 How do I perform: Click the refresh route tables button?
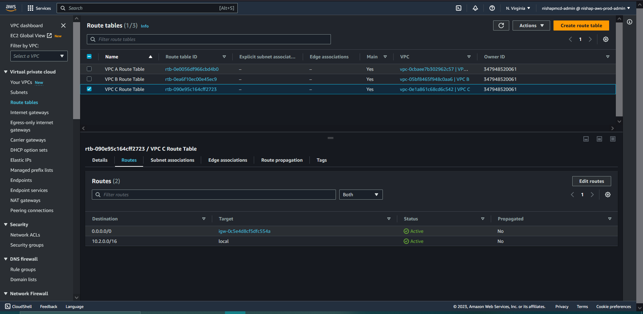coord(501,25)
